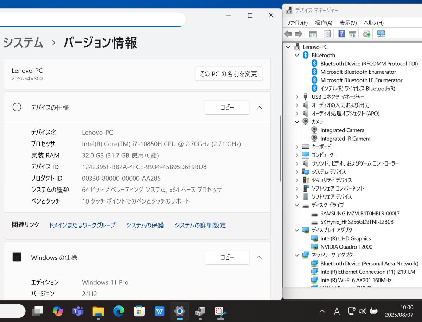Image resolution: width=422 pixels, height=322 pixels.
Task: Click the Settings window vertical scrollbar
Action: (280, 148)
